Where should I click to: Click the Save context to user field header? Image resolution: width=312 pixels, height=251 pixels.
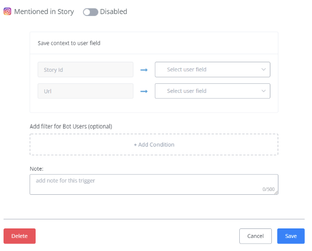tap(69, 43)
